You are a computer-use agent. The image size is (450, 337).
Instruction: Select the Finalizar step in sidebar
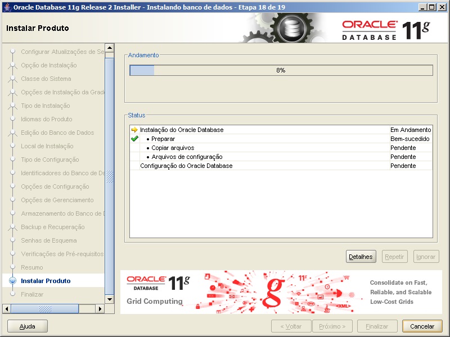[32, 294]
